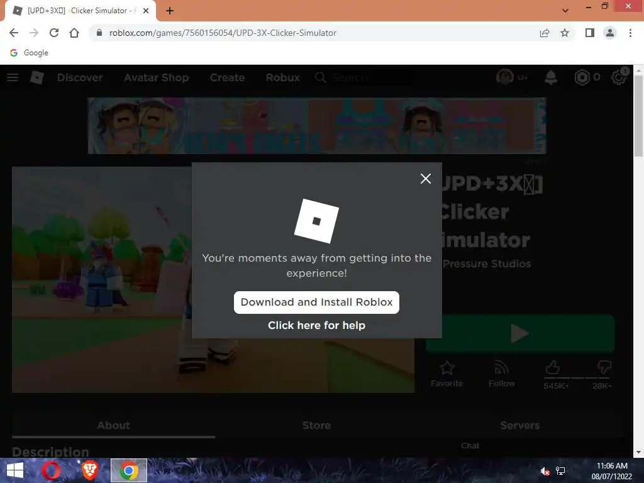Click Download and Install Roblox button
Screen dimensions: 644x483
click(x=316, y=303)
